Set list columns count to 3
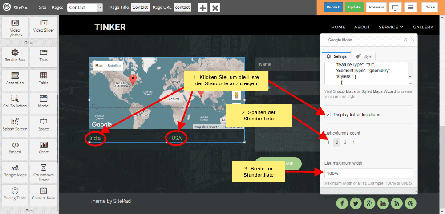Viewport: 445px width, 214px height. coord(345,143)
